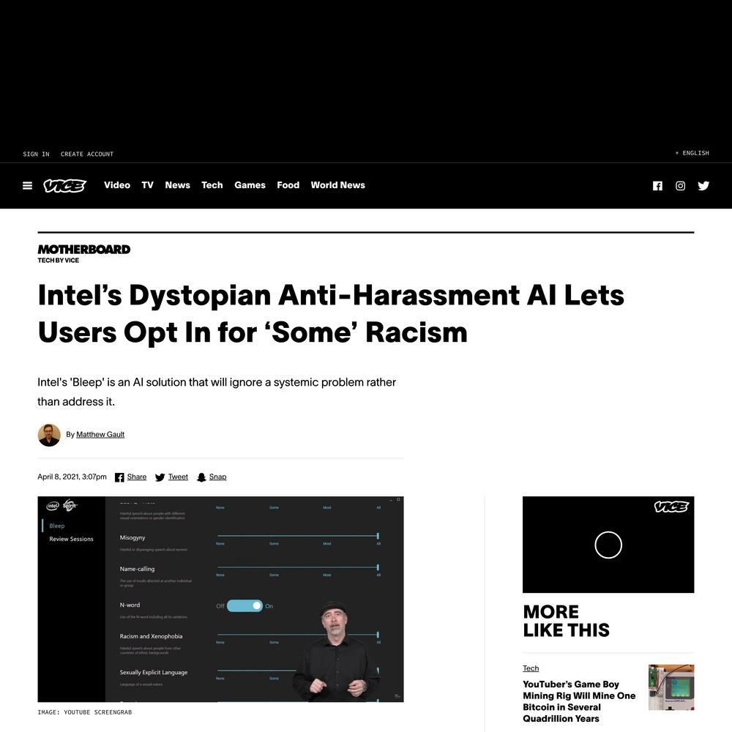Screen dimensions: 732x732
Task: Open VICE Facebook page icon in header
Action: pos(657,186)
